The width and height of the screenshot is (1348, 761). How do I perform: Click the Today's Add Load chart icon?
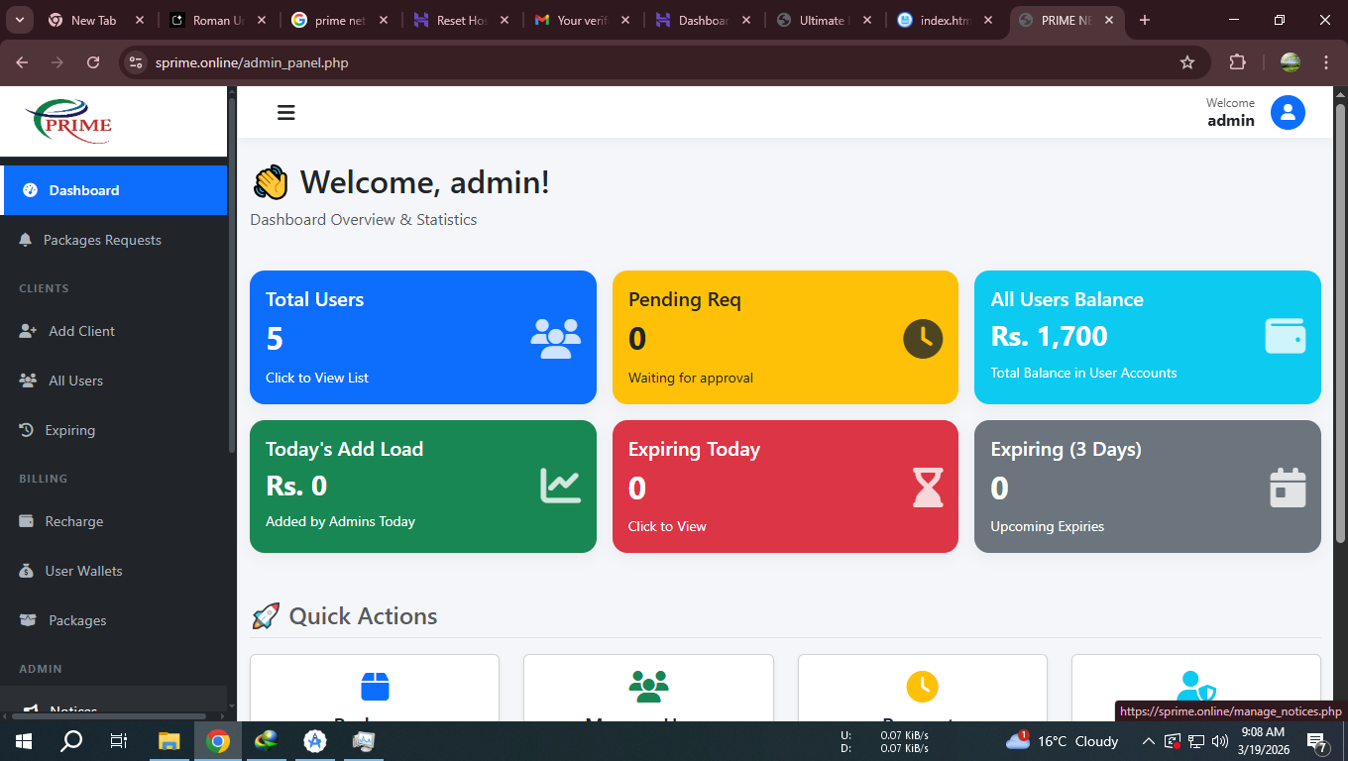tap(560, 486)
